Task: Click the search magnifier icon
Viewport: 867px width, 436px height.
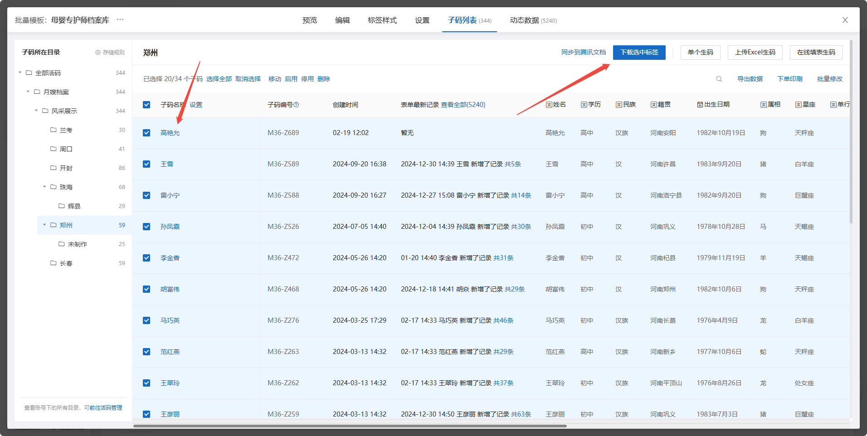Action: [x=719, y=79]
